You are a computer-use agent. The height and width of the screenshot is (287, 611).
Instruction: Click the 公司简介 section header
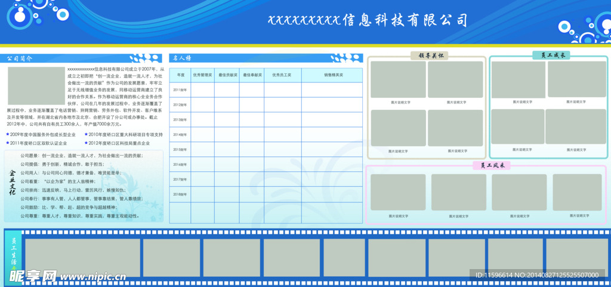coord(20,58)
